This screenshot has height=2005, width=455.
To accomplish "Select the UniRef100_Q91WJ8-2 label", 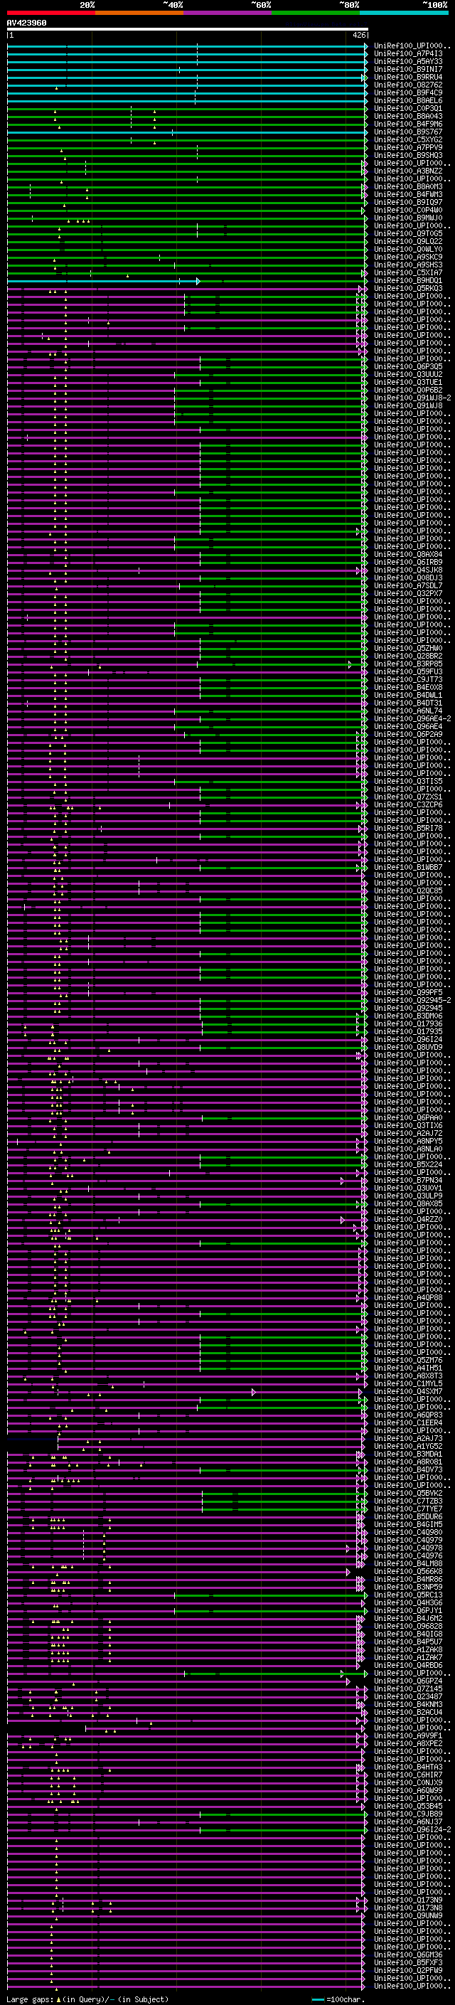I will pos(412,398).
